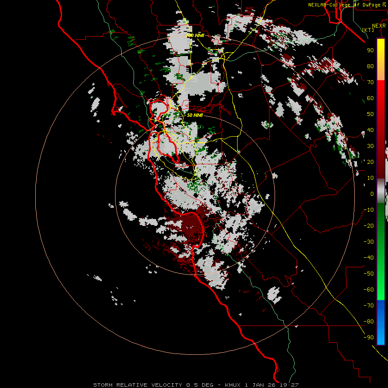Click the 60 value on the velocity scale
Screen dimensions: 388x388
pos(370,98)
